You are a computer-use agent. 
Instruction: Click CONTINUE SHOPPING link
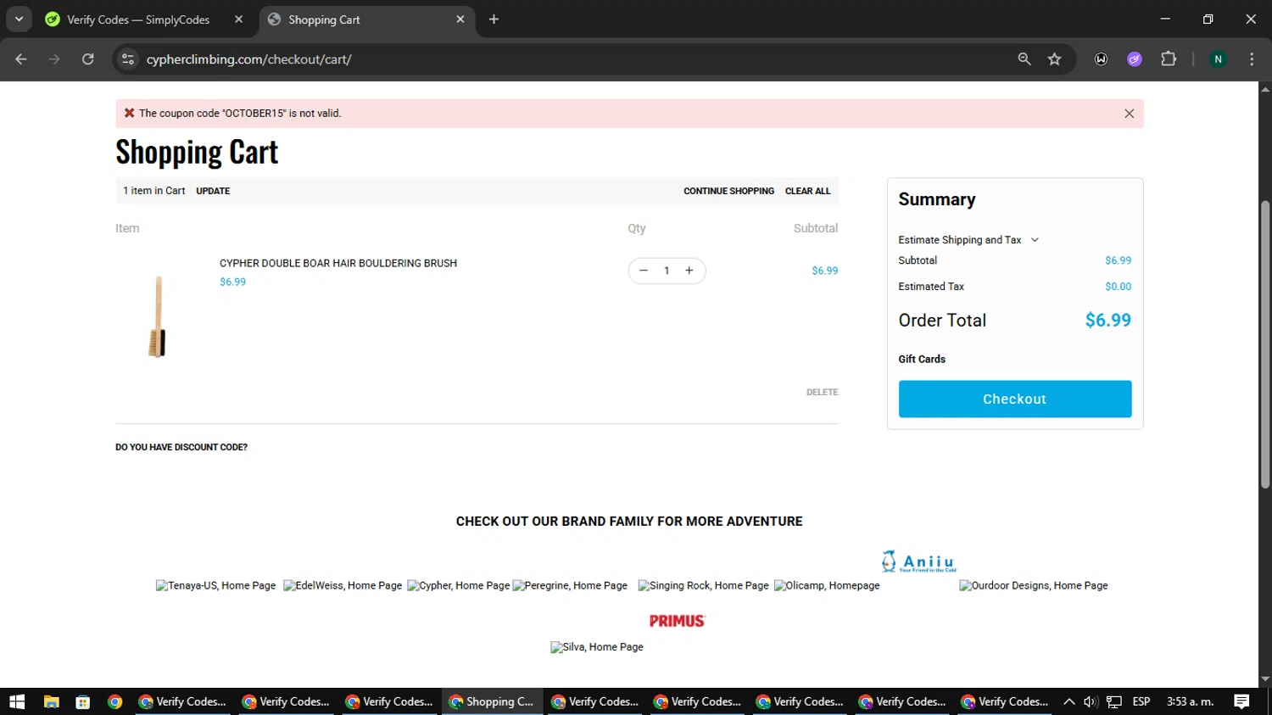pos(728,191)
